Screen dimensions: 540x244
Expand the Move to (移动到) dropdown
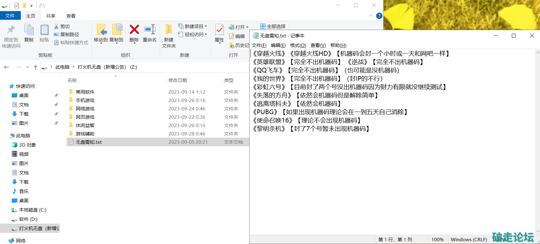pyautogui.click(x=101, y=44)
